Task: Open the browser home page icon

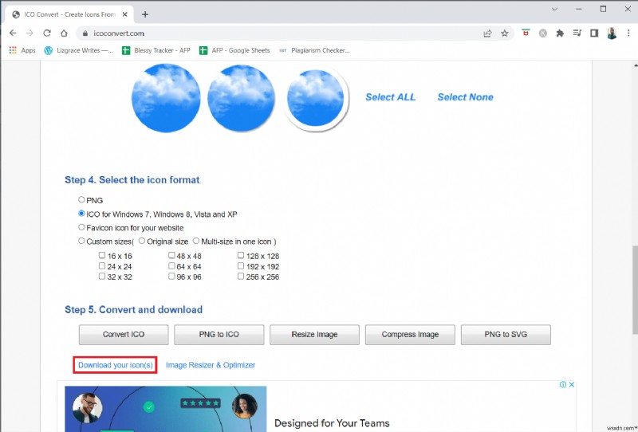Action: point(64,33)
